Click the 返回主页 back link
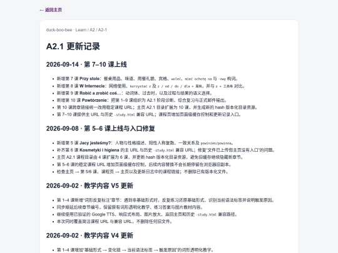Screen dimensions: 338x253 coord(51,10)
